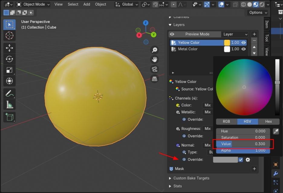Viewport: 283px width, 193px height.
Task: Click the Value slider field
Action: pos(243,144)
